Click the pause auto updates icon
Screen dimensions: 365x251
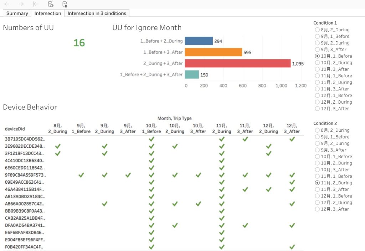(x=65, y=4)
